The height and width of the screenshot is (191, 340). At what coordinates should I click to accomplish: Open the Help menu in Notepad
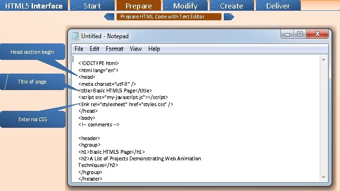(x=154, y=49)
